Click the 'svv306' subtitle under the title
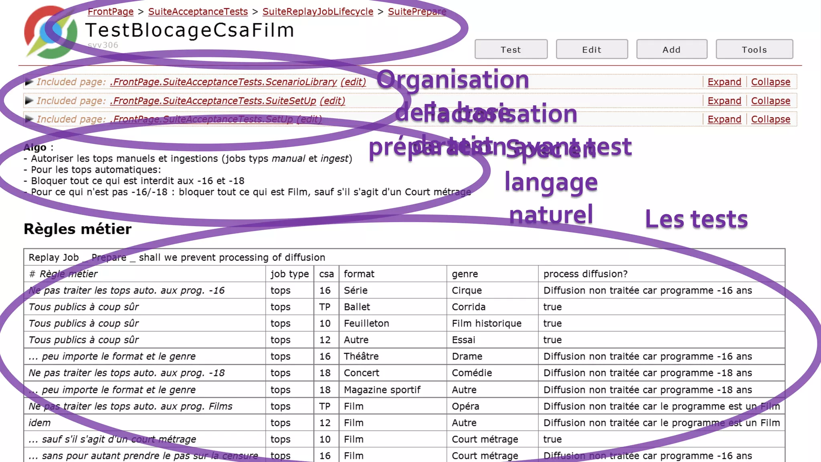 pyautogui.click(x=103, y=45)
